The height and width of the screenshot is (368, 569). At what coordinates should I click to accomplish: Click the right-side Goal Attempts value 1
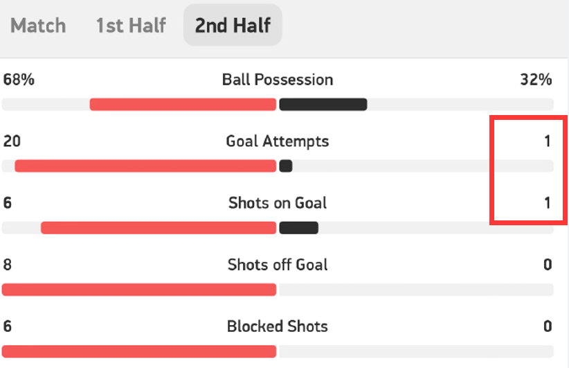[547, 141]
